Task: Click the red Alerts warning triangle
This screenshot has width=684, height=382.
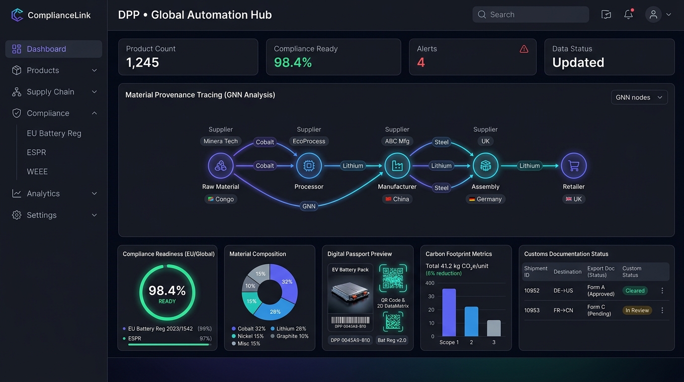Action: click(x=524, y=49)
